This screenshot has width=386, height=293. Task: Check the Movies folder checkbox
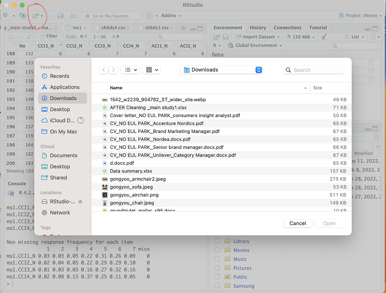217,250
